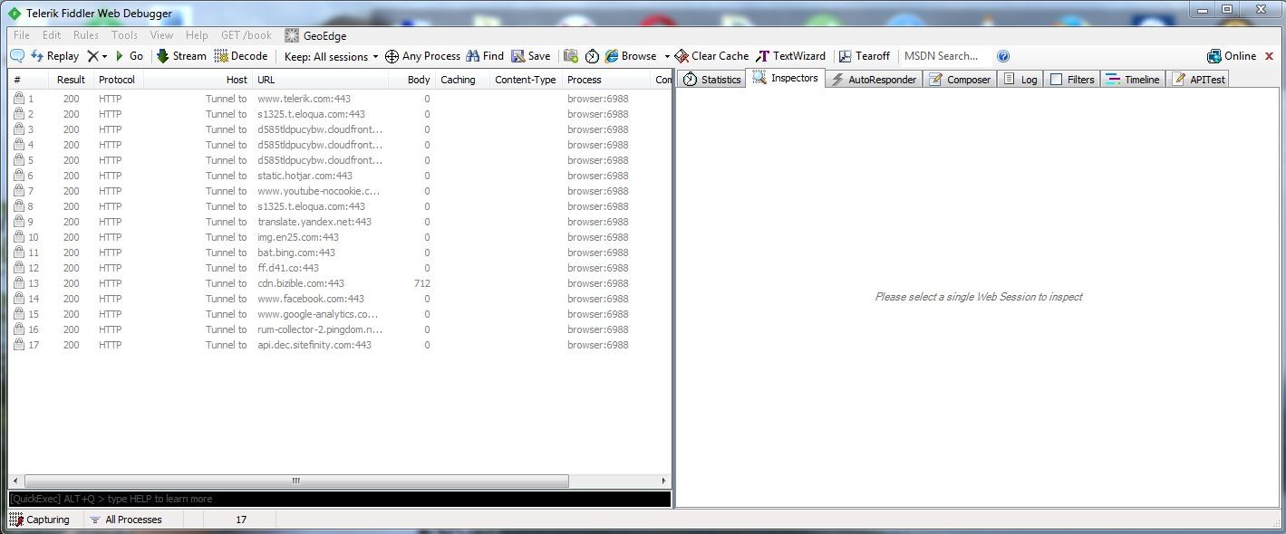This screenshot has width=1286, height=534.
Task: Toggle the Decode option in toolbar
Action: coord(240,56)
